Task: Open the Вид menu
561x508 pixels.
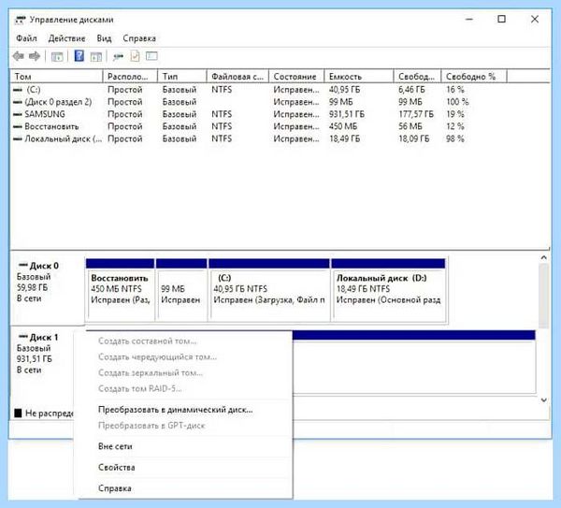Action: click(x=104, y=38)
